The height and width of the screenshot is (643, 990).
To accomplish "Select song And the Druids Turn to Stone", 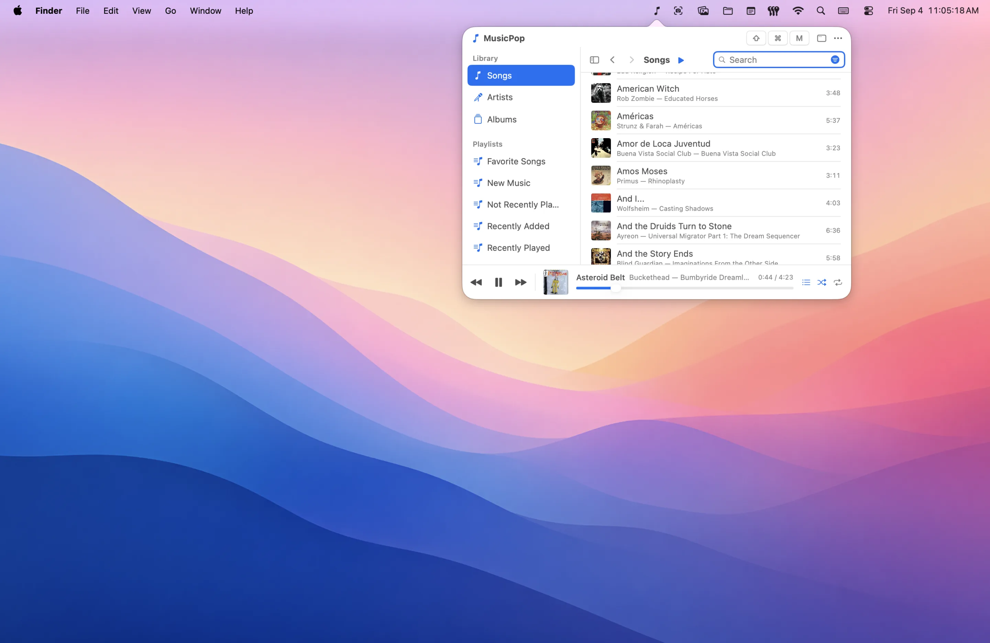I will pyautogui.click(x=674, y=226).
